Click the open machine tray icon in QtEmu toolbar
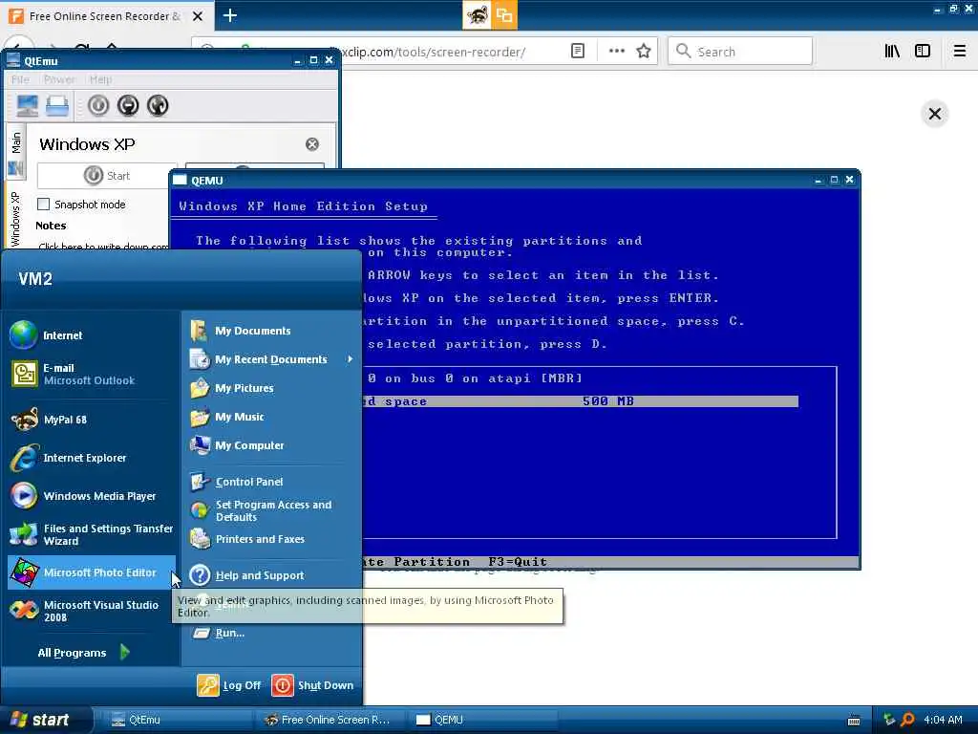This screenshot has height=734, width=978. 56,105
